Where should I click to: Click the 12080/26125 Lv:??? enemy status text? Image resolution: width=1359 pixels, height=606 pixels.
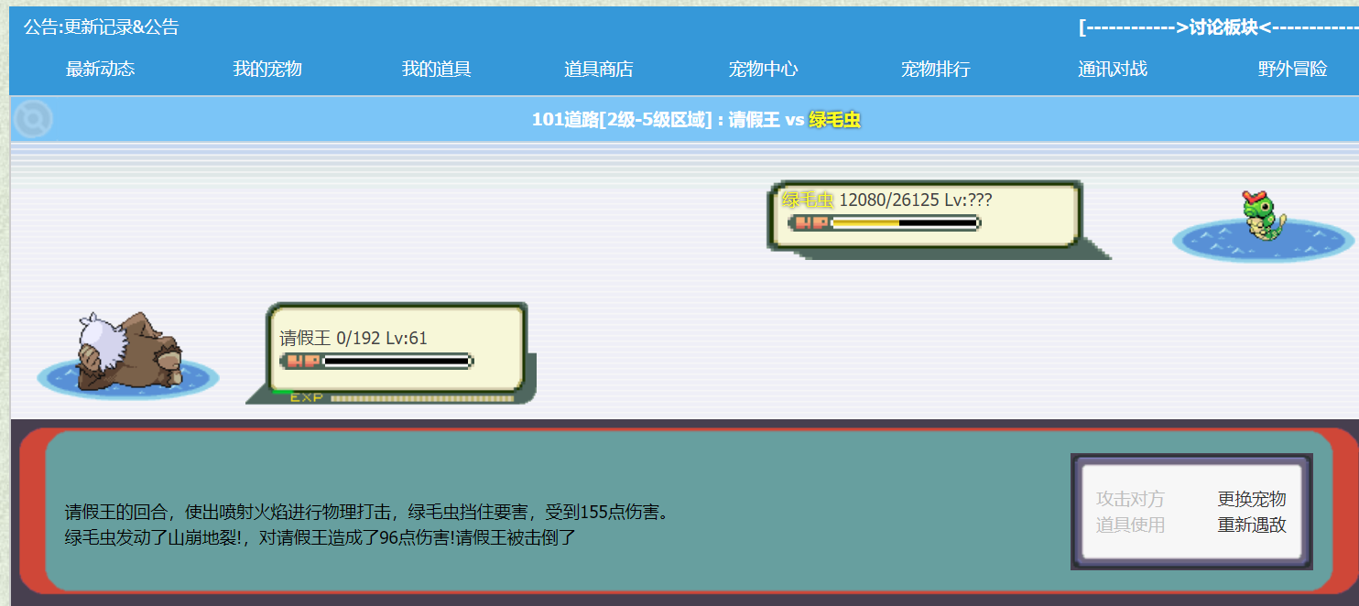click(x=916, y=200)
